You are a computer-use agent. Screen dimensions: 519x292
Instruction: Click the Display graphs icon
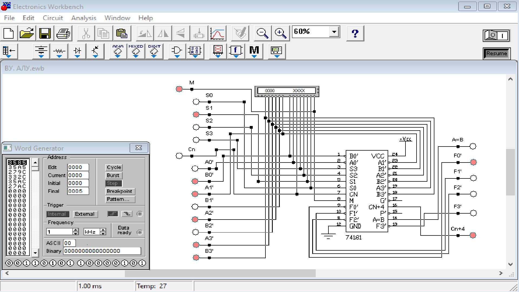218,33
